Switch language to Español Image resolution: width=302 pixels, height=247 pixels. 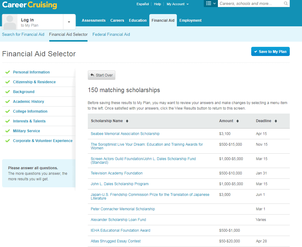click(143, 4)
